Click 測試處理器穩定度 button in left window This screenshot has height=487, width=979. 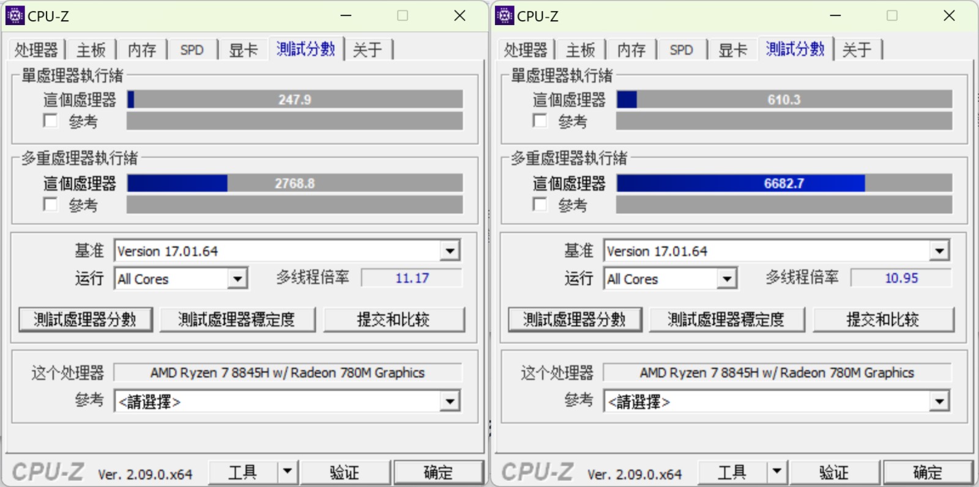[237, 320]
